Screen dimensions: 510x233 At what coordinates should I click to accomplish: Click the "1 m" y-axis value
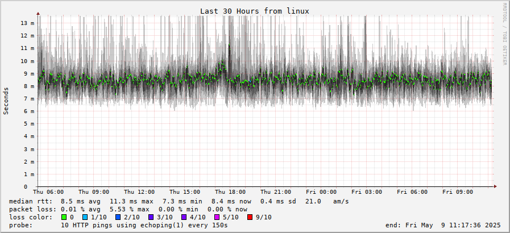tap(29, 174)
